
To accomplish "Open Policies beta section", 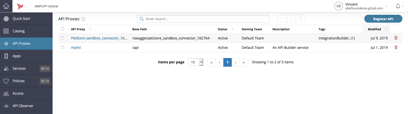I will [x=26, y=81].
